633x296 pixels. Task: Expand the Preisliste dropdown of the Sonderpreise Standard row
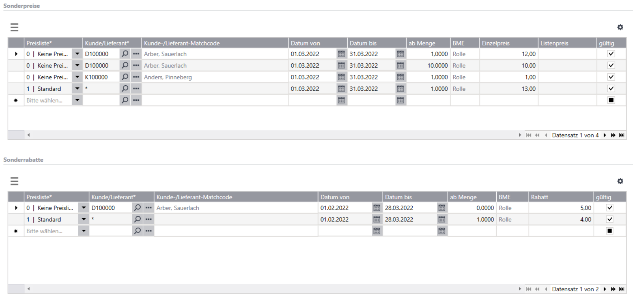(x=77, y=89)
